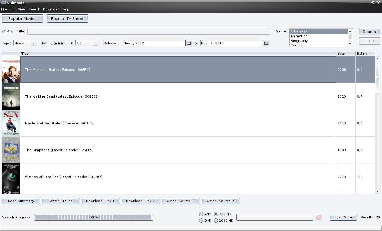382x231 pixels.
Task: Choose the DVD quality radio button
Action: click(201, 221)
